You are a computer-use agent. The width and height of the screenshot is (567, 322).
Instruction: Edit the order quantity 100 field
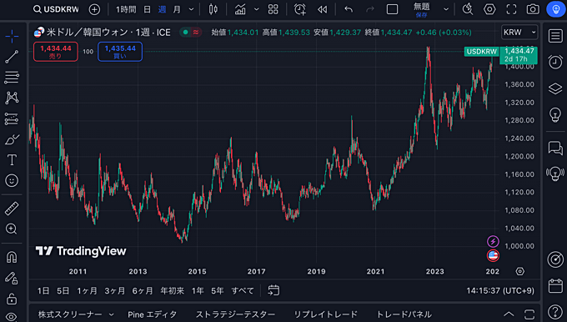[88, 52]
